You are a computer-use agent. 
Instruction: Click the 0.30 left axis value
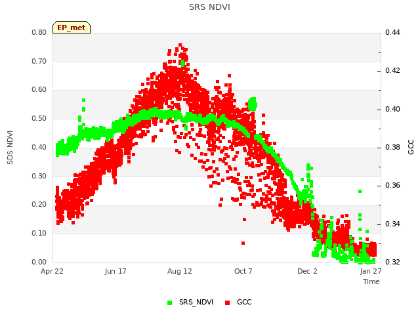(x=39, y=176)
